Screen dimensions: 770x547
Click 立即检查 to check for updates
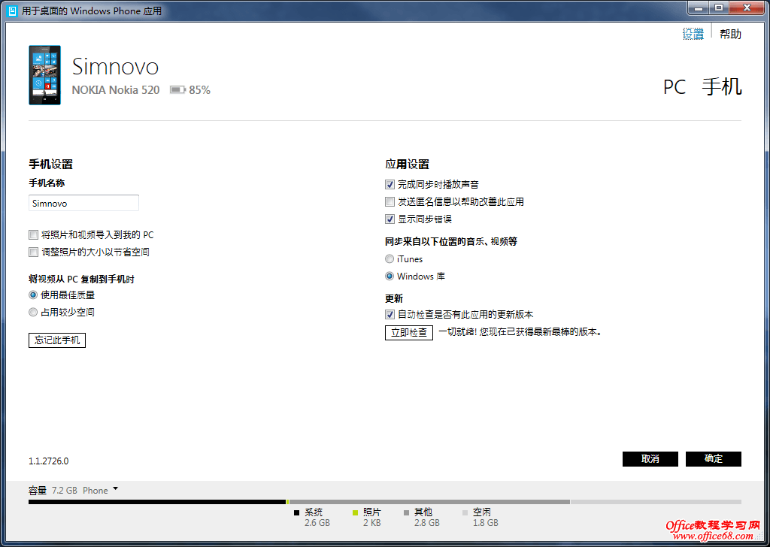tap(408, 333)
